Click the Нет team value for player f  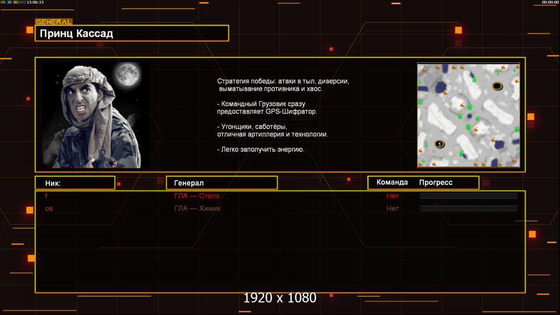[392, 195]
